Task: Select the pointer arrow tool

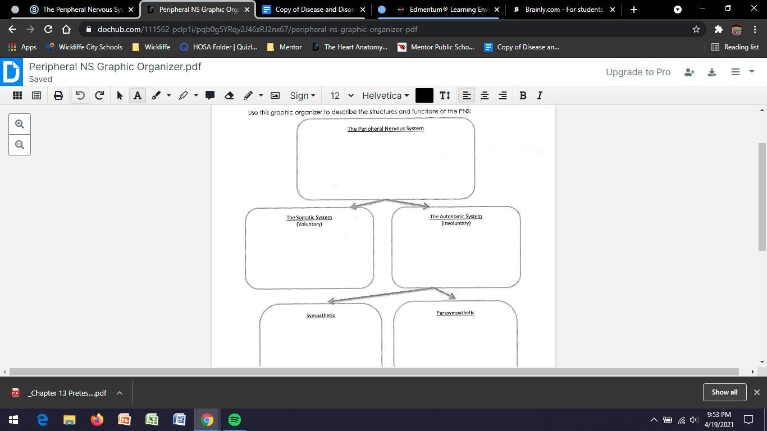Action: pos(120,95)
